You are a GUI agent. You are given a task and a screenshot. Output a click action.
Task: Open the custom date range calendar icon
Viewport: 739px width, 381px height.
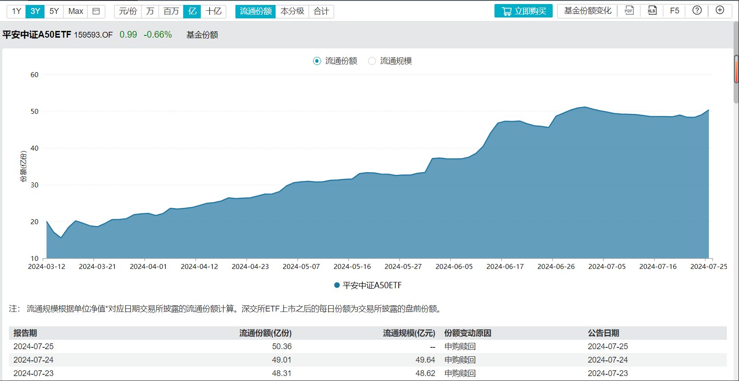point(96,11)
